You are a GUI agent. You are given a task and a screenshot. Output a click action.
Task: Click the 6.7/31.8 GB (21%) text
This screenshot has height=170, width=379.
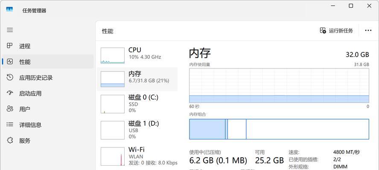[x=149, y=81]
